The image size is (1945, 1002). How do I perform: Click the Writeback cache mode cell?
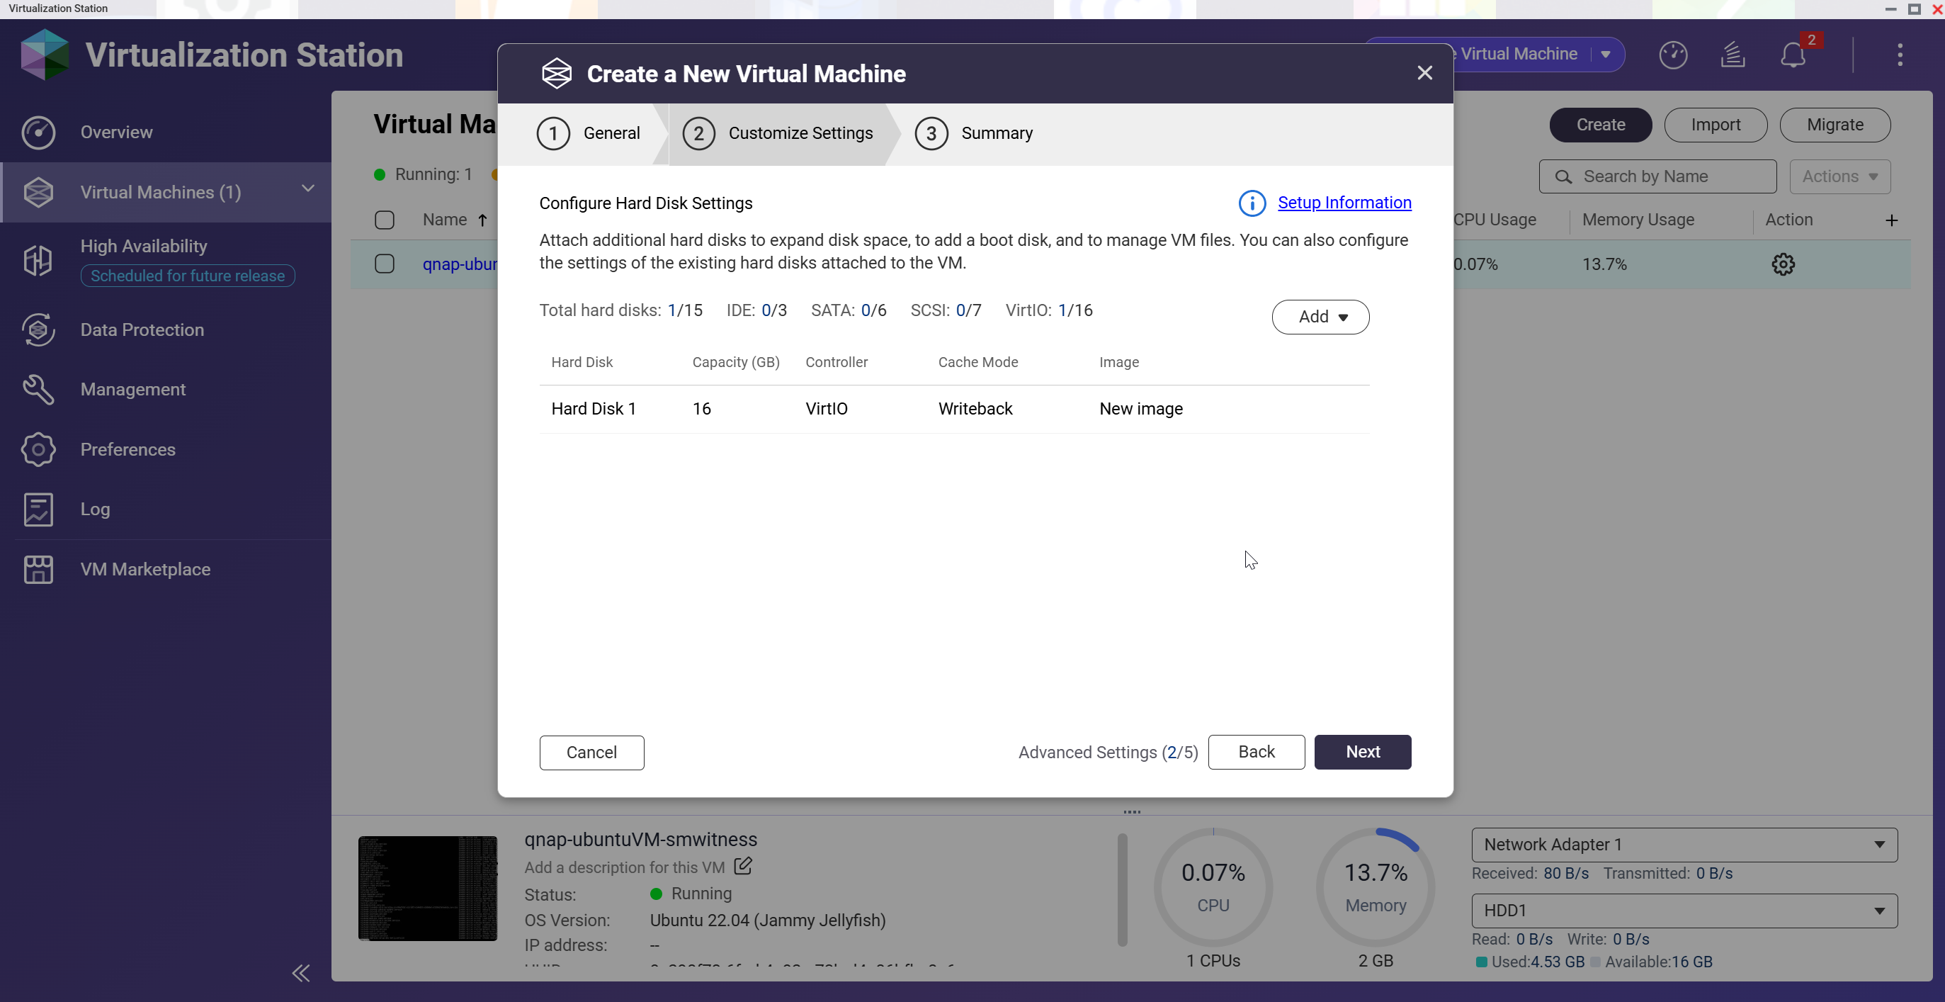pos(975,409)
